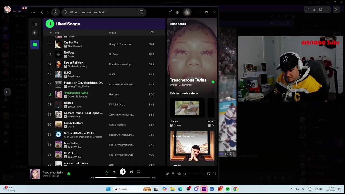Click download icon in background viewer toolbar

point(314,9)
